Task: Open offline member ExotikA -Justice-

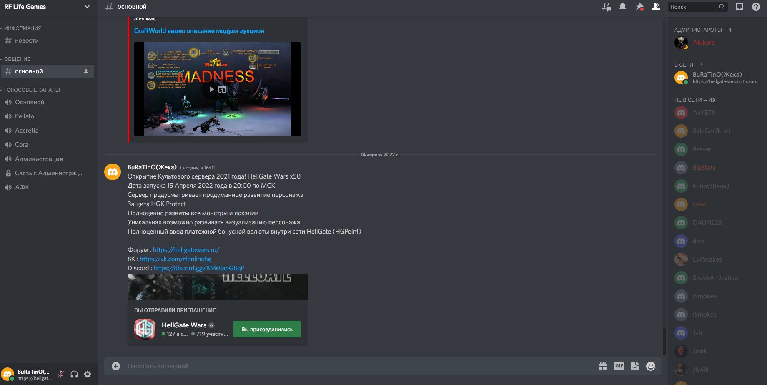Action: 718,278
